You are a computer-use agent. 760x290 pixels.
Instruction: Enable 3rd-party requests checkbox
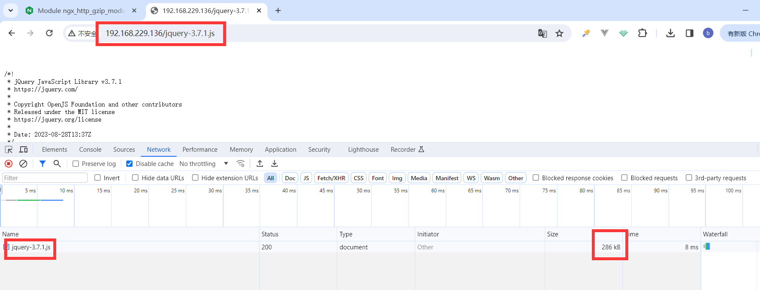pos(689,178)
